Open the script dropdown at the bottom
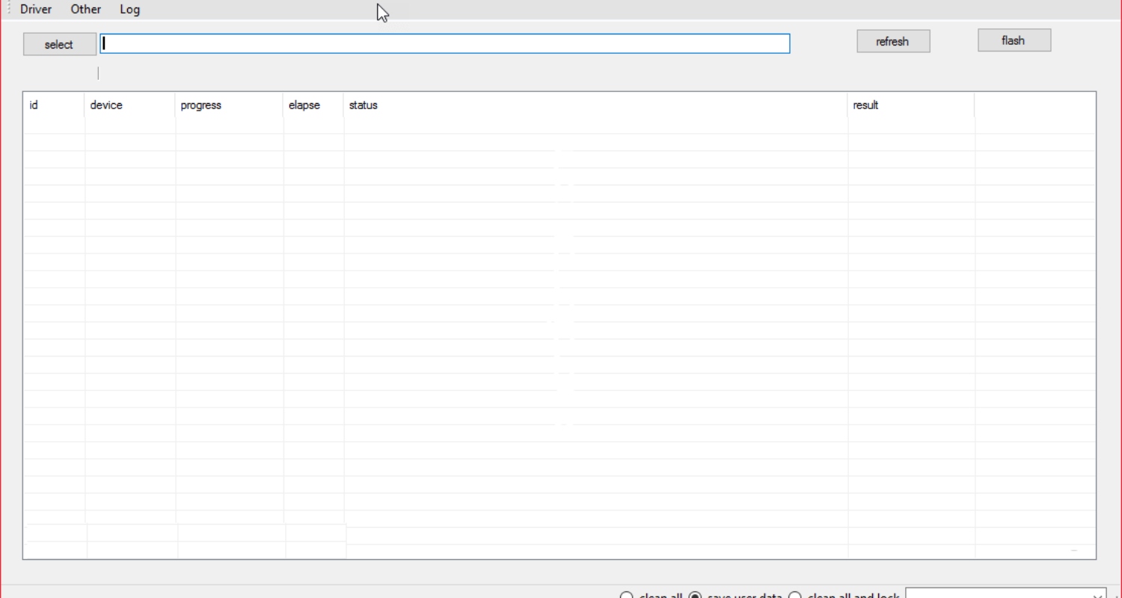This screenshot has width=1122, height=598. point(1006,594)
